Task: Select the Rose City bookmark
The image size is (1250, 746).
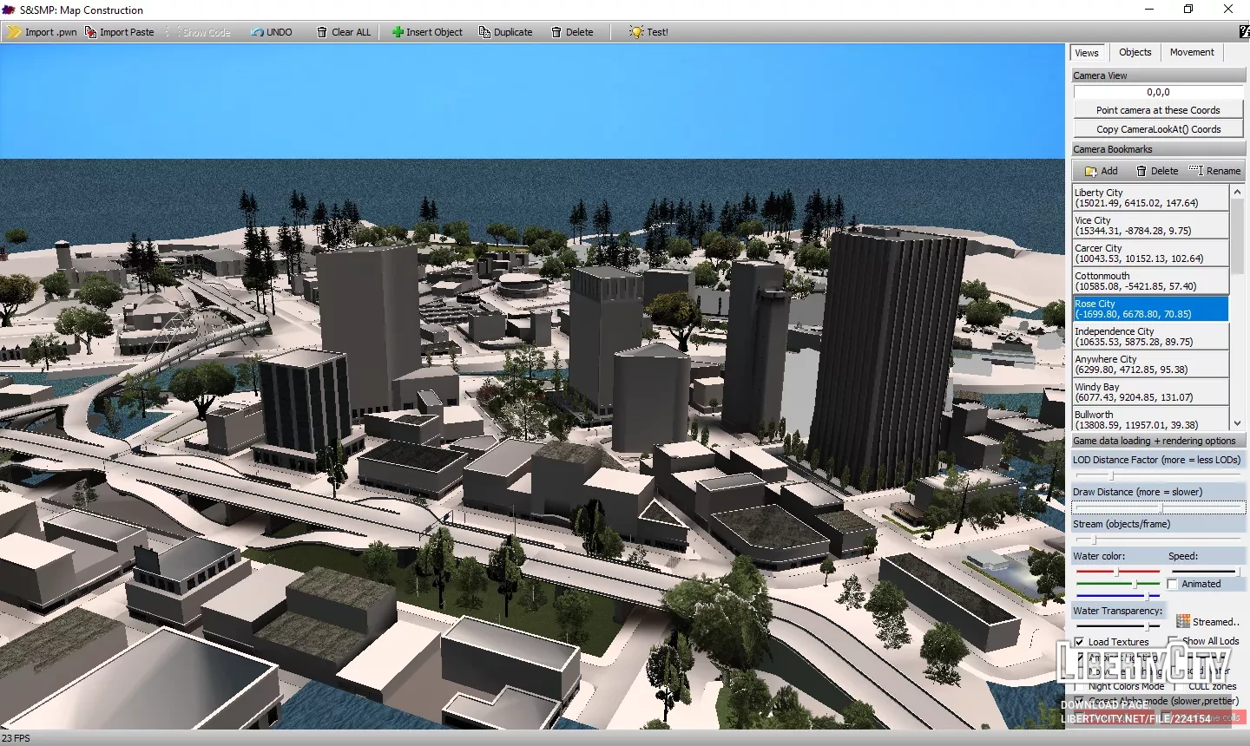Action: click(x=1151, y=309)
